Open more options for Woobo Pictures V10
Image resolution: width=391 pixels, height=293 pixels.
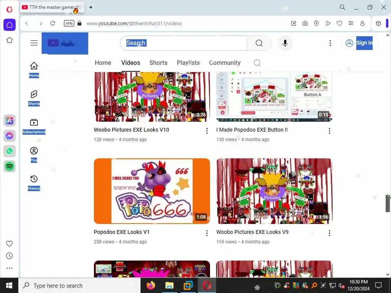(207, 131)
